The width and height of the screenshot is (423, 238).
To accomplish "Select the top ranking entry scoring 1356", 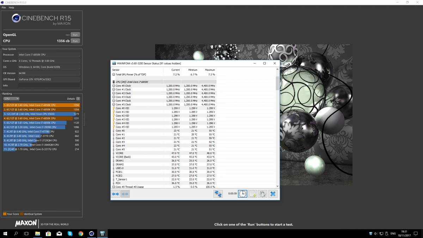I will click(42, 105).
